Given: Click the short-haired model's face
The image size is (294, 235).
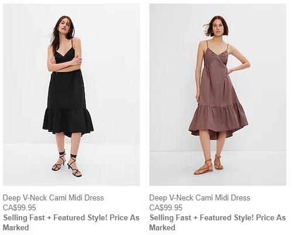Looking at the screenshot, I should [217, 28].
